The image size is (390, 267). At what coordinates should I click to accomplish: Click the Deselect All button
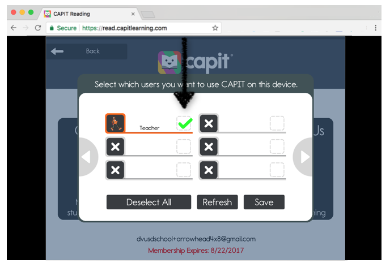(149, 202)
